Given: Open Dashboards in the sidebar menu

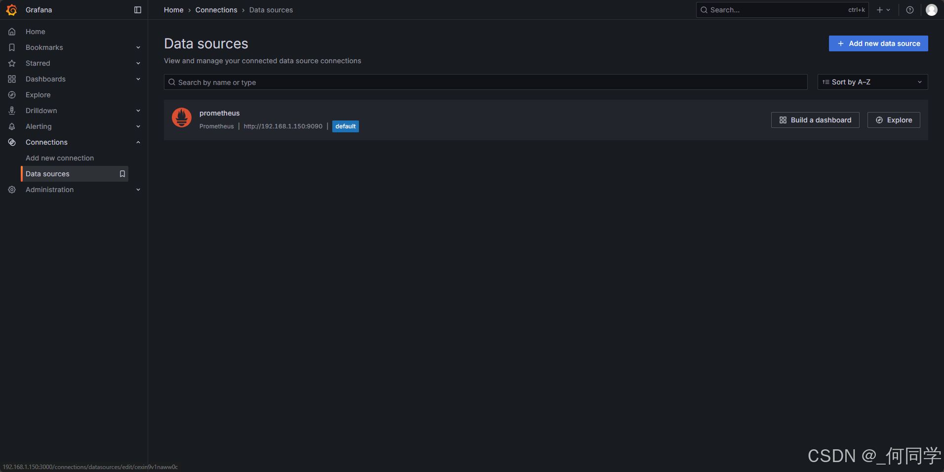Looking at the screenshot, I should 45,79.
